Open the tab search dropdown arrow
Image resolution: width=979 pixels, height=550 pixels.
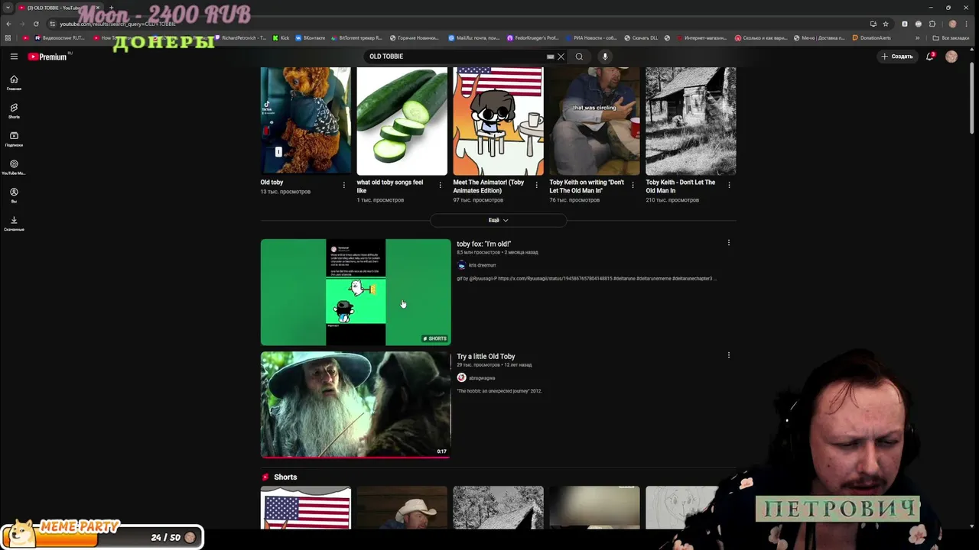point(8,8)
